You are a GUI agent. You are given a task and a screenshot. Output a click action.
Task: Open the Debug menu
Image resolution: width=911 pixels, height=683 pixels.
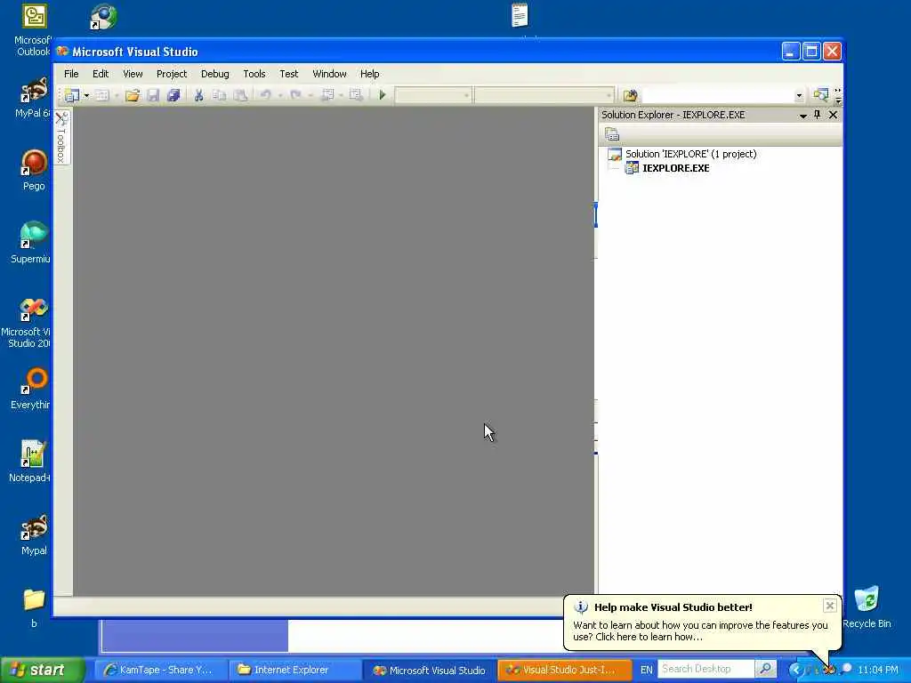[215, 74]
